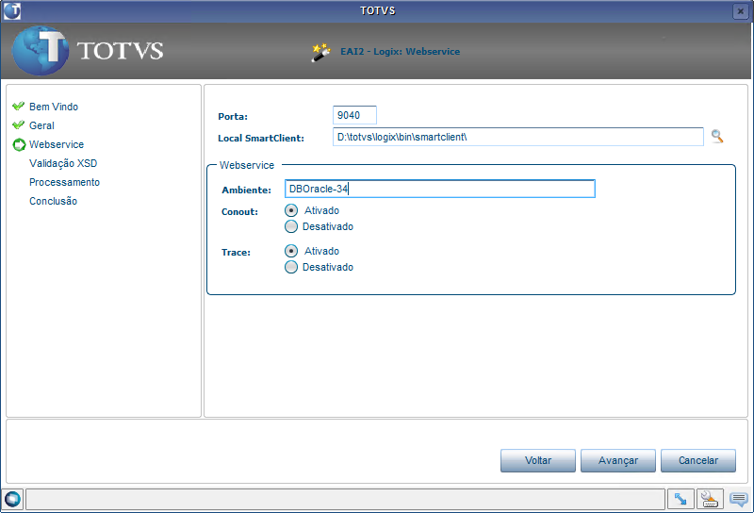Click the Trace: label

(x=236, y=252)
